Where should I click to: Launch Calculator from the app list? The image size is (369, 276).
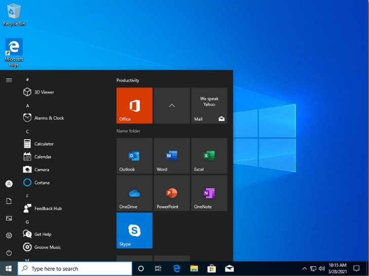[44, 144]
